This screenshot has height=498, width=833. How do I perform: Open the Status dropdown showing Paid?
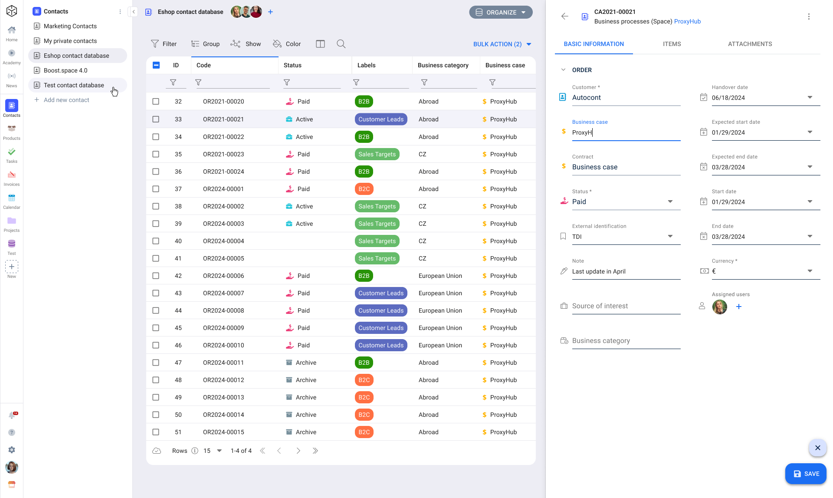(670, 201)
